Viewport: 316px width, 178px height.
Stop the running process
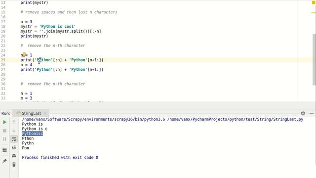coord(4,131)
